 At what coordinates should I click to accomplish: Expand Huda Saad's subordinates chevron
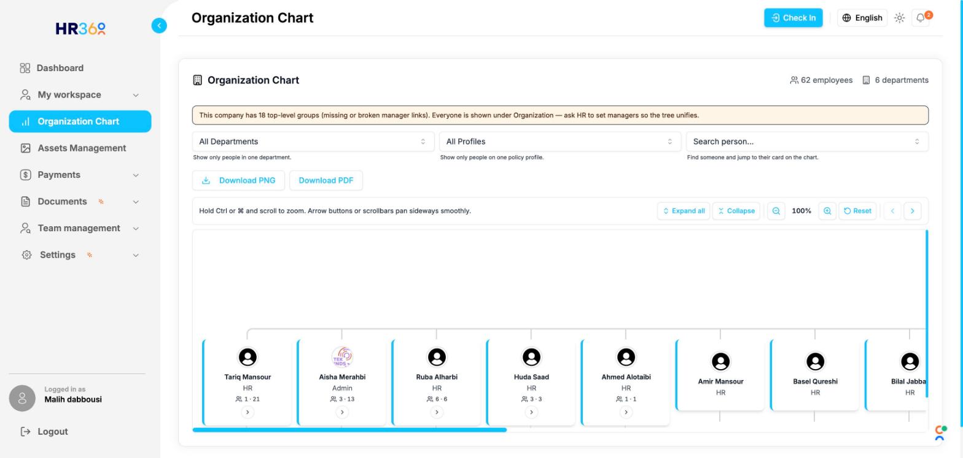[531, 412]
